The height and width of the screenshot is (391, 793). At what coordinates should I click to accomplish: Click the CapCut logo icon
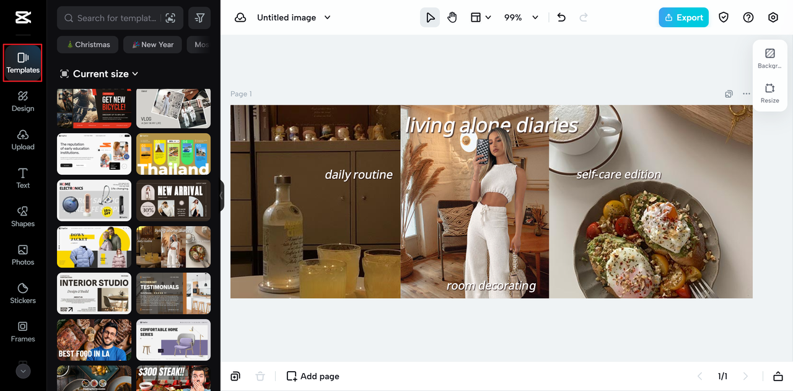tap(23, 18)
